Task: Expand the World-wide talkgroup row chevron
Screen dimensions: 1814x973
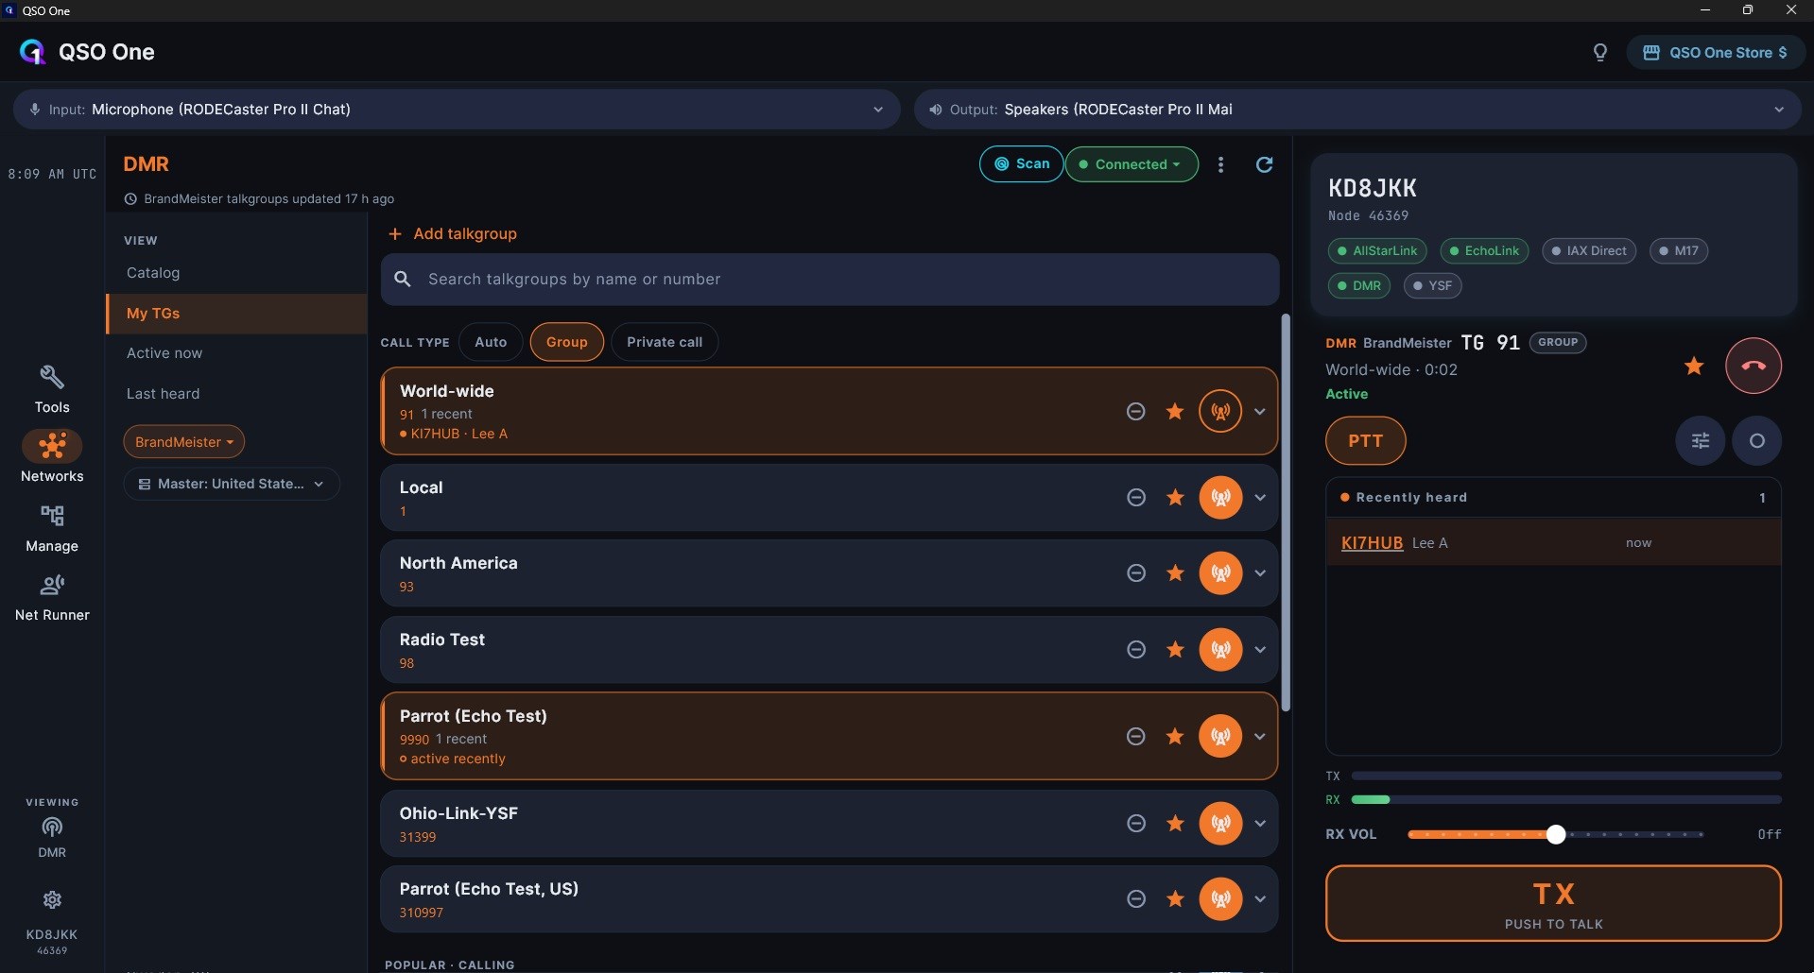Action: tap(1260, 411)
